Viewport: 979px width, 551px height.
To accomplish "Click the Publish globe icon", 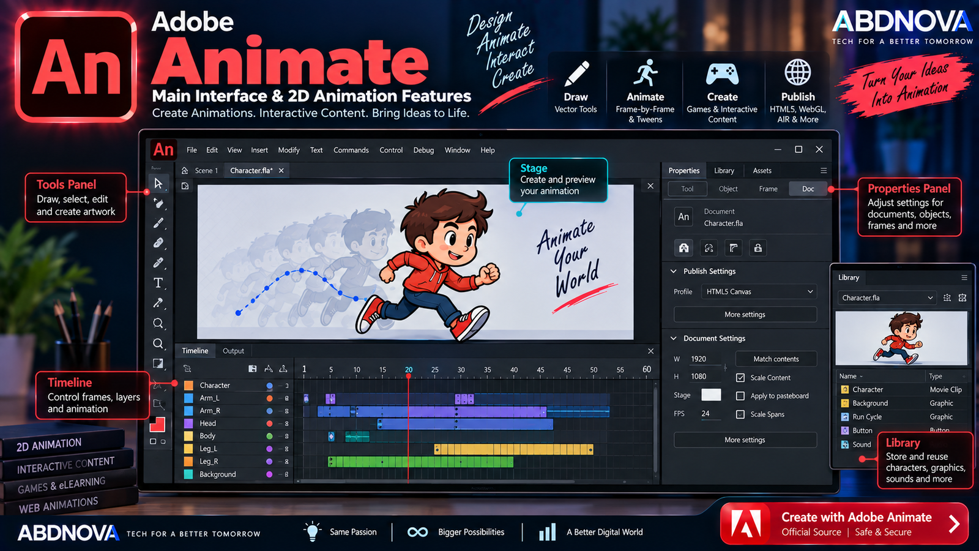I will click(798, 72).
